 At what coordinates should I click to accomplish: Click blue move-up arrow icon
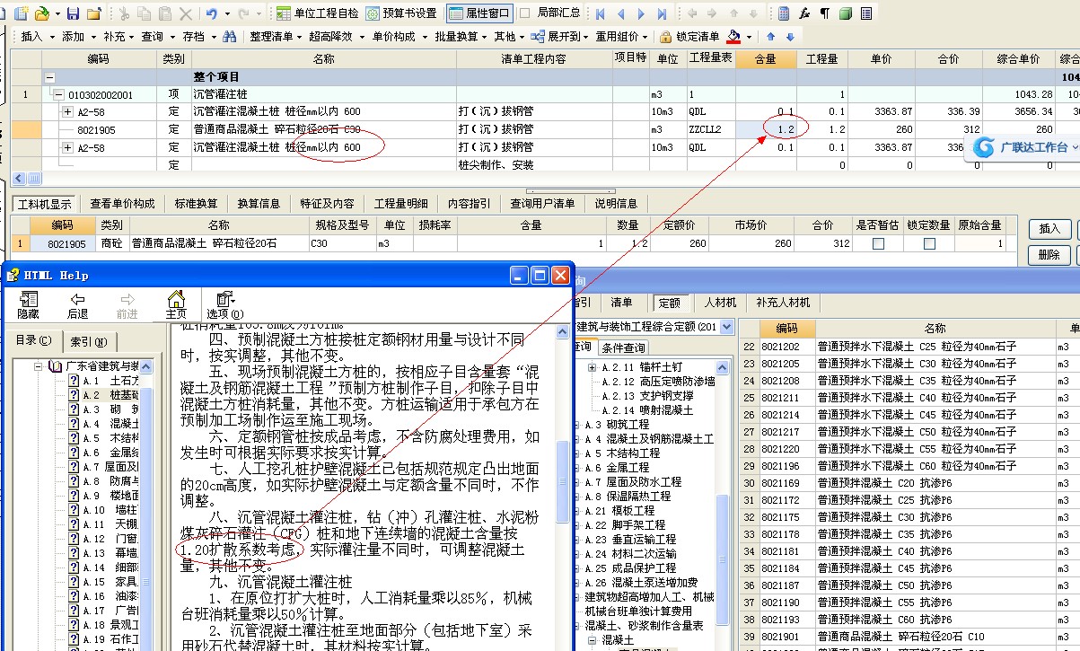tap(770, 37)
